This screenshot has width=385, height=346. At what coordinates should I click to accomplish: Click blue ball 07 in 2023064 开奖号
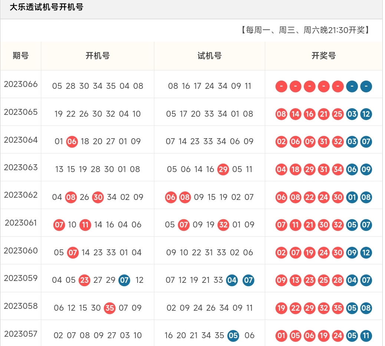click(366, 142)
